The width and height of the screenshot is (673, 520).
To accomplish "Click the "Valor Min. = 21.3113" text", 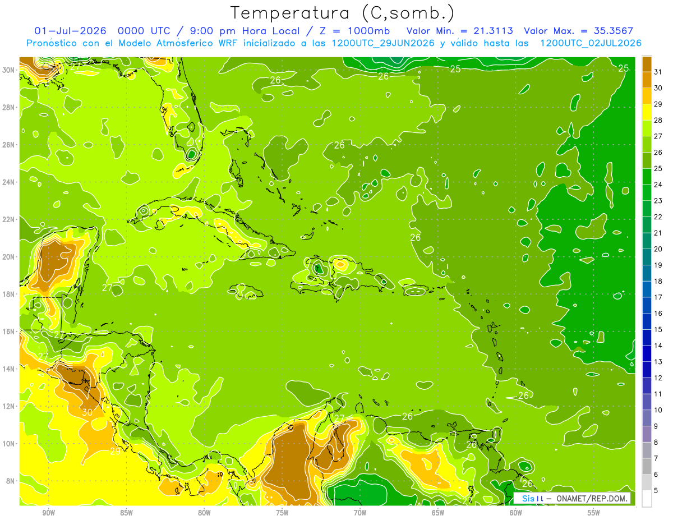I will pyautogui.click(x=459, y=31).
